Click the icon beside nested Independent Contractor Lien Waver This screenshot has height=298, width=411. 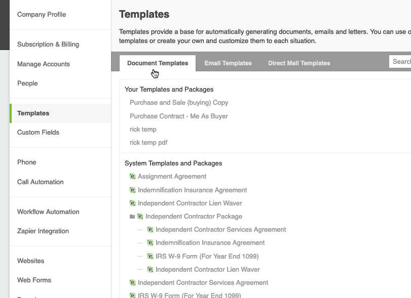coord(150,270)
